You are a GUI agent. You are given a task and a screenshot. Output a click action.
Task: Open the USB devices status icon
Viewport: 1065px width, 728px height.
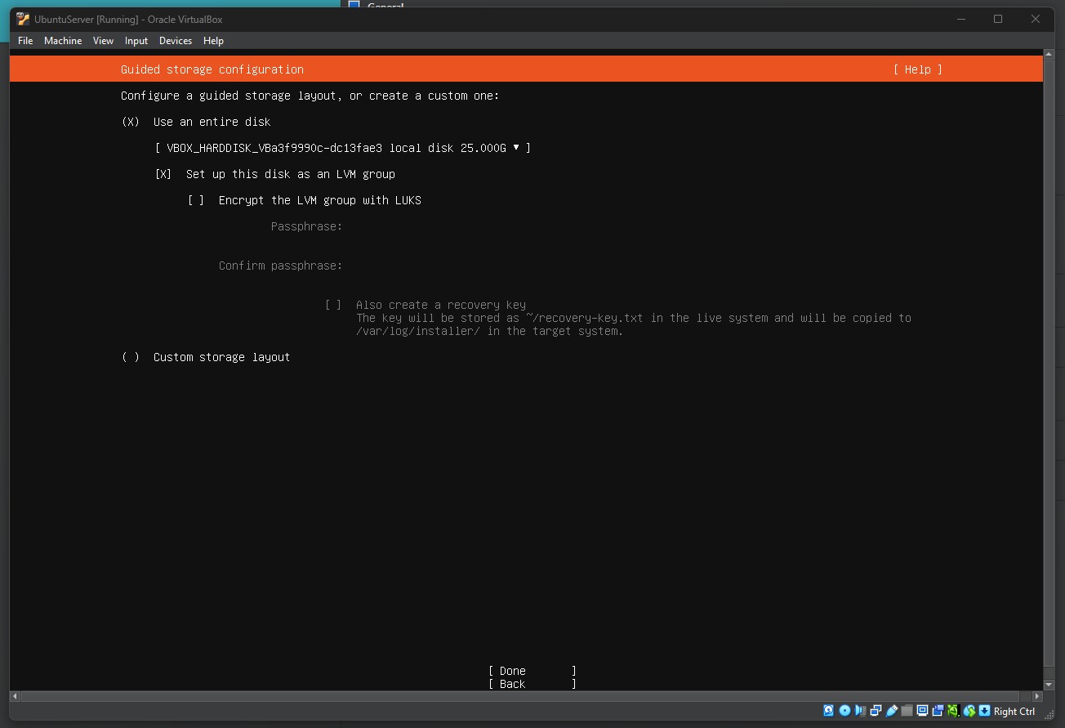[890, 711]
